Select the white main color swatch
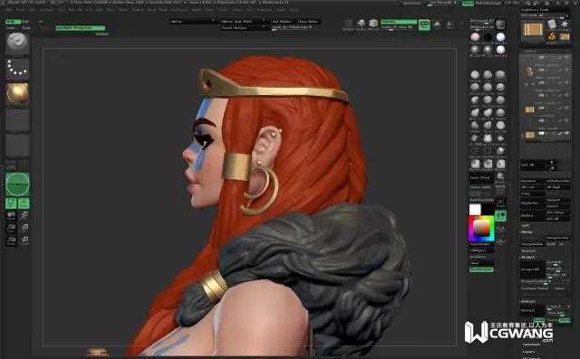This screenshot has width=580, height=359. point(475,209)
